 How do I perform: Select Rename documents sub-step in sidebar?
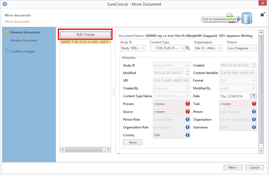click(x=24, y=40)
